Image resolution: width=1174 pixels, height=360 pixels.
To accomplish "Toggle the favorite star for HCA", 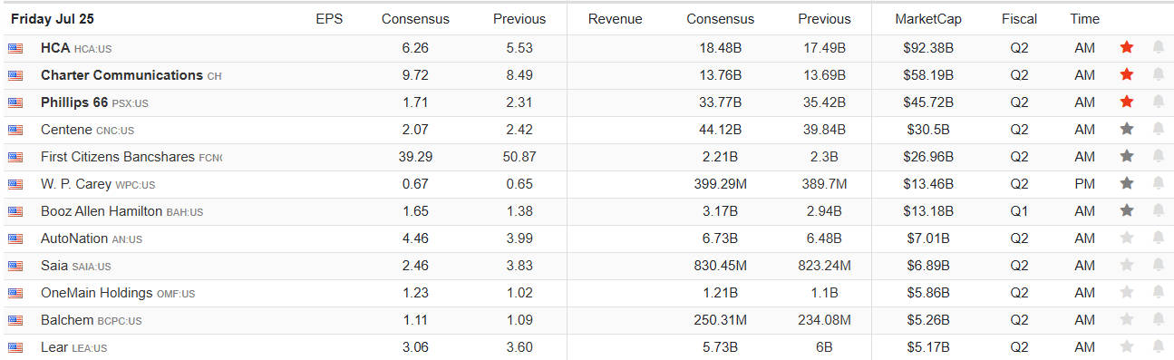I will tap(1127, 47).
